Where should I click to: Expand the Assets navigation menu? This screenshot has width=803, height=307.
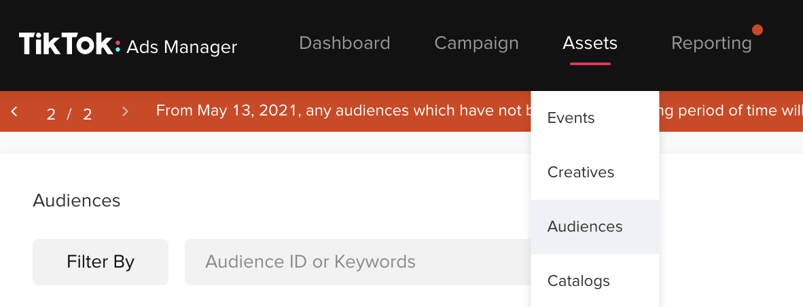tap(590, 43)
